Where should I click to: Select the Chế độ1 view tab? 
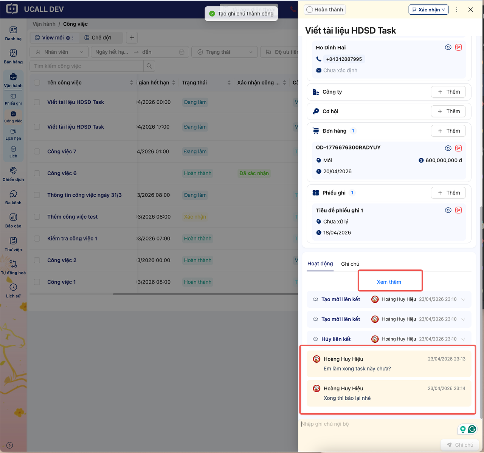(101, 38)
